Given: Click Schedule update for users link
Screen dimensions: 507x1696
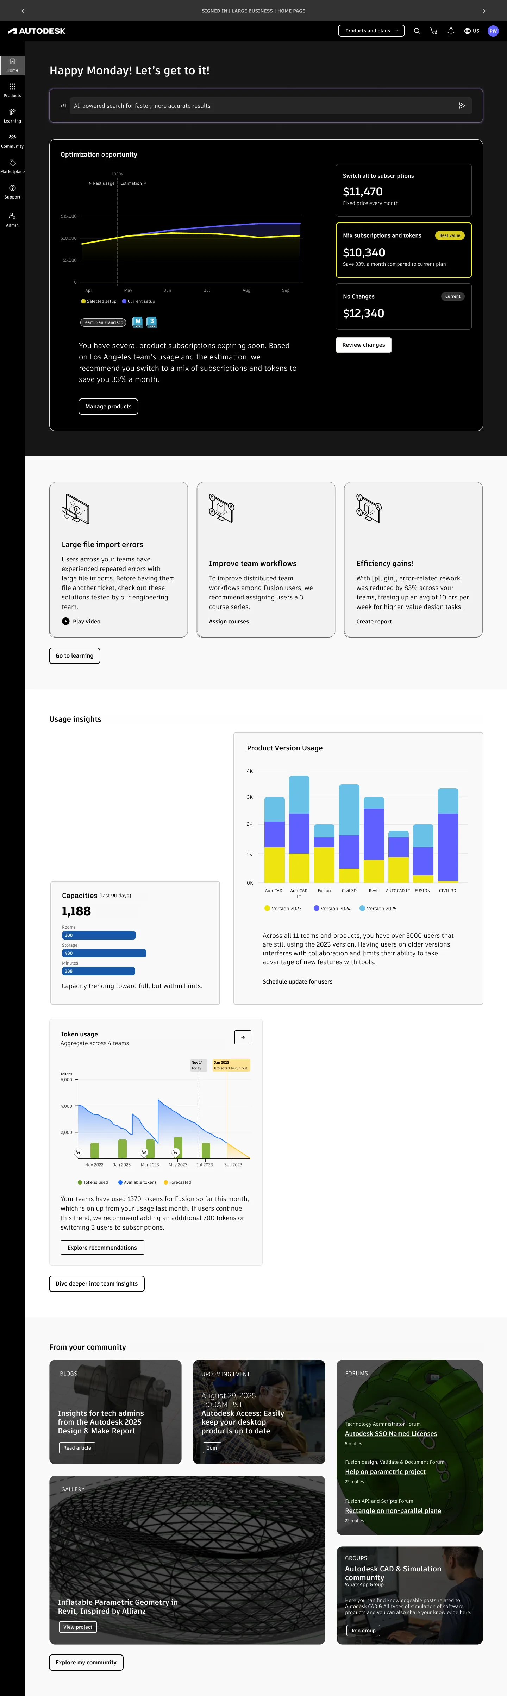Looking at the screenshot, I should click(x=298, y=982).
